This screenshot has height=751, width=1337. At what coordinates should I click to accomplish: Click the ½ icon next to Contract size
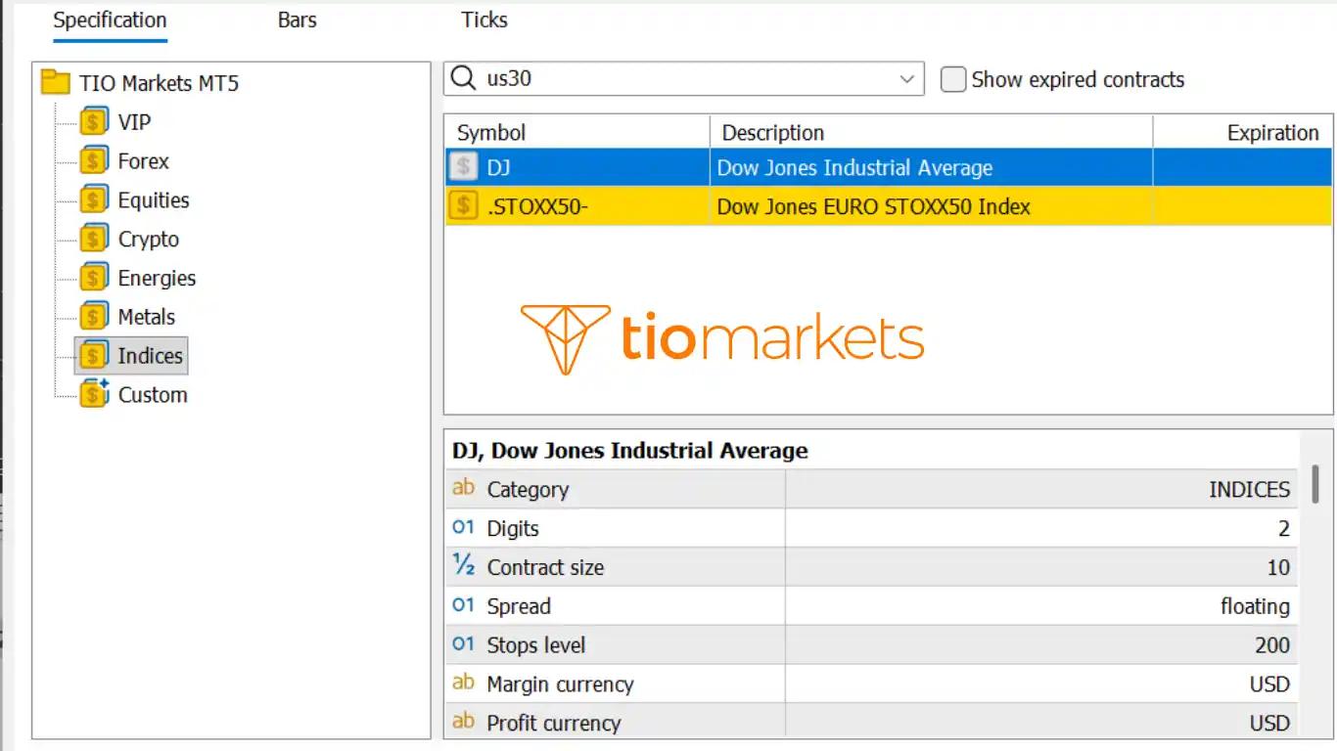pyautogui.click(x=463, y=565)
